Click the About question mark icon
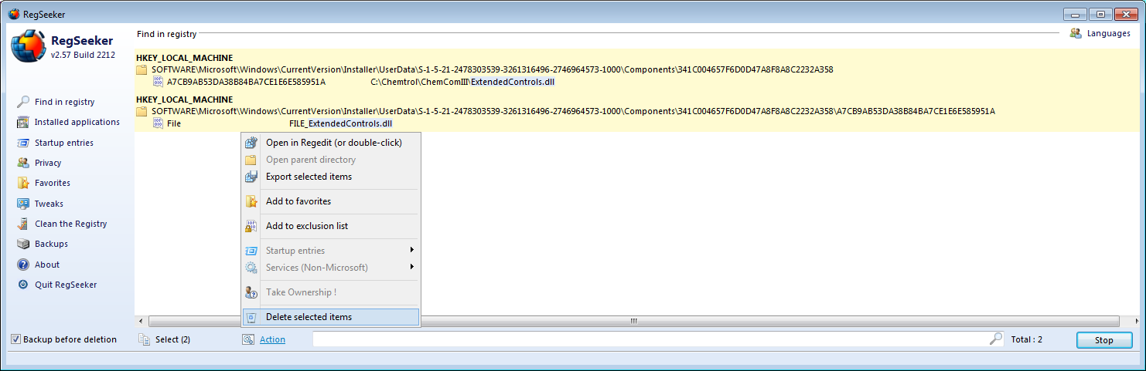The image size is (1146, 371). point(23,265)
